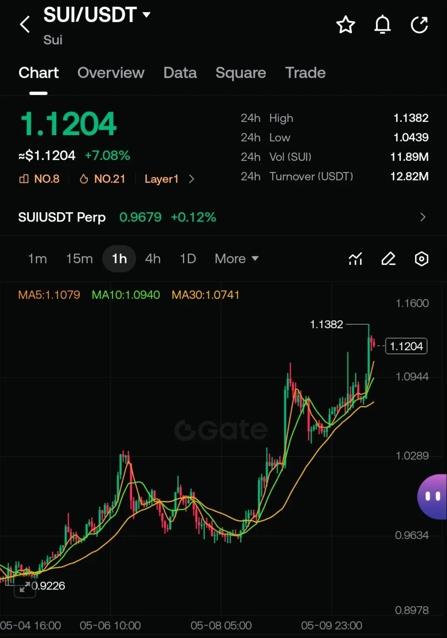Viewport: 447px width, 638px height.
Task: Tap the ≈$1.1204 USD price
Action: click(x=47, y=156)
